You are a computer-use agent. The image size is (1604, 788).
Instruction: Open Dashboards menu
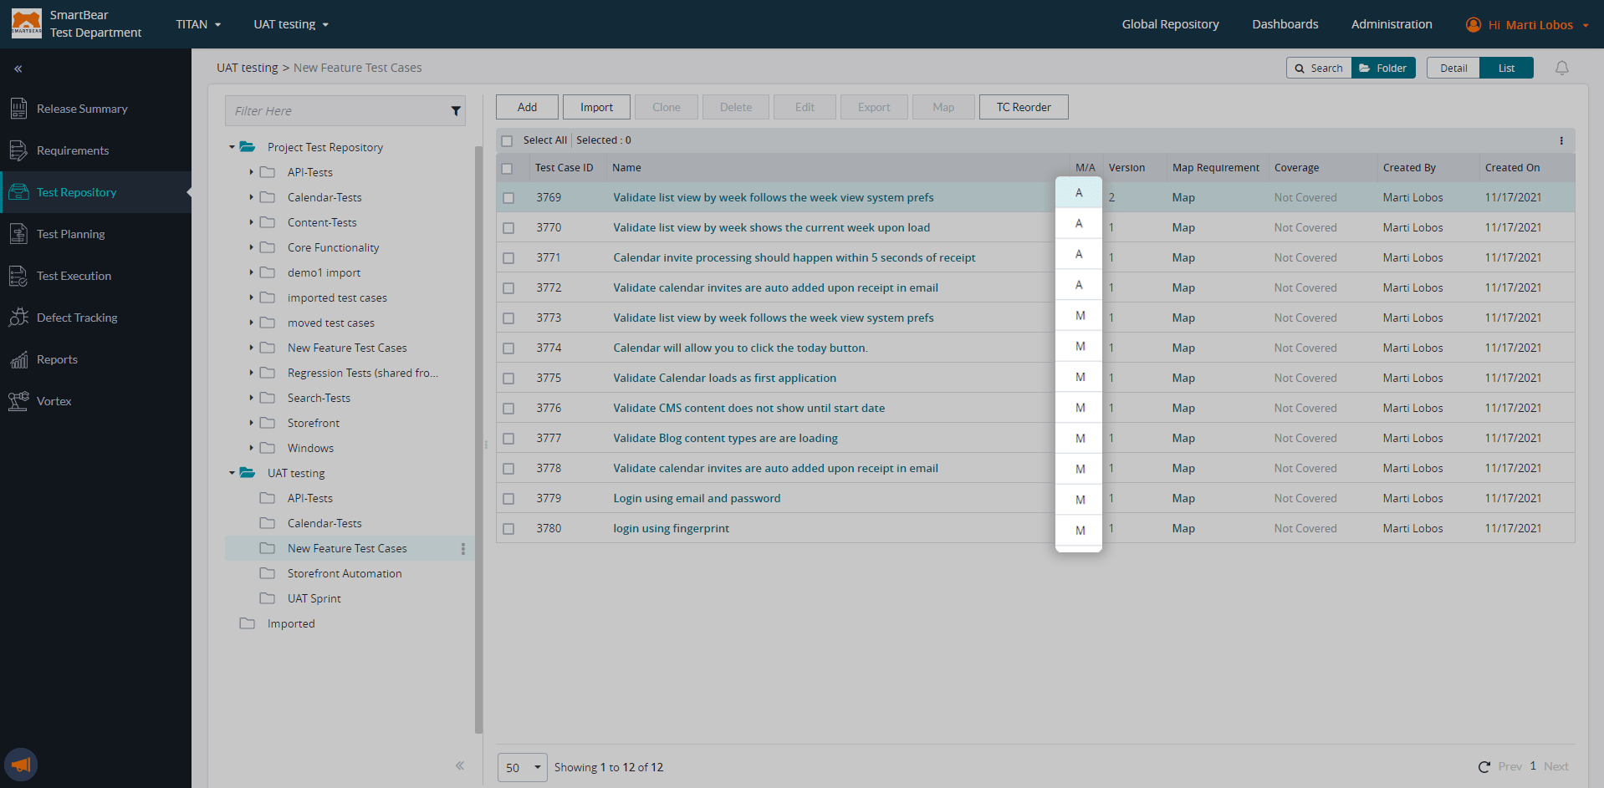(1285, 24)
